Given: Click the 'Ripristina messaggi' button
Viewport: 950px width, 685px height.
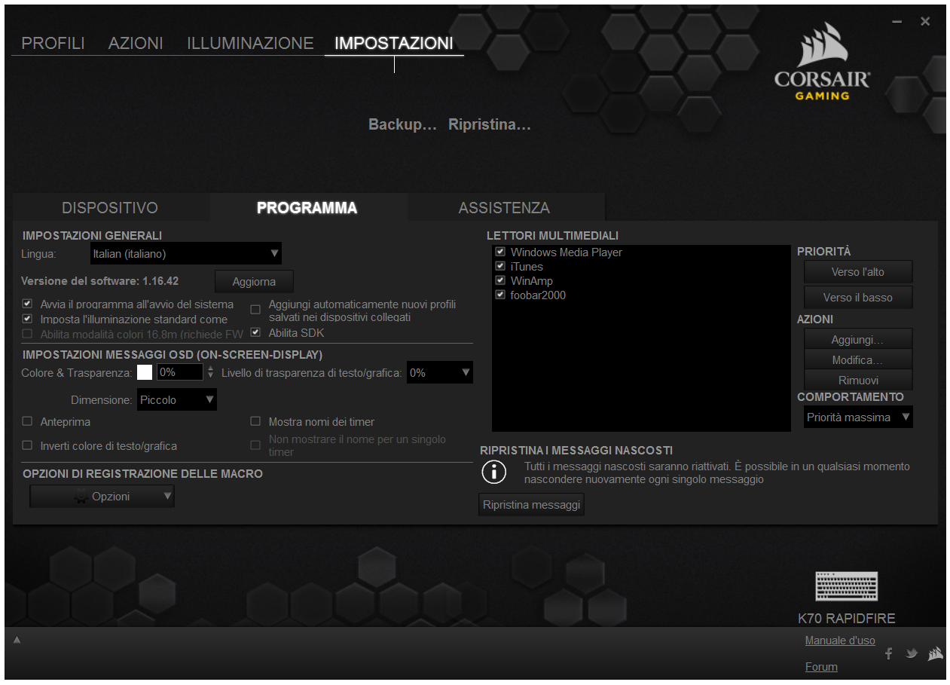Looking at the screenshot, I should coord(532,505).
